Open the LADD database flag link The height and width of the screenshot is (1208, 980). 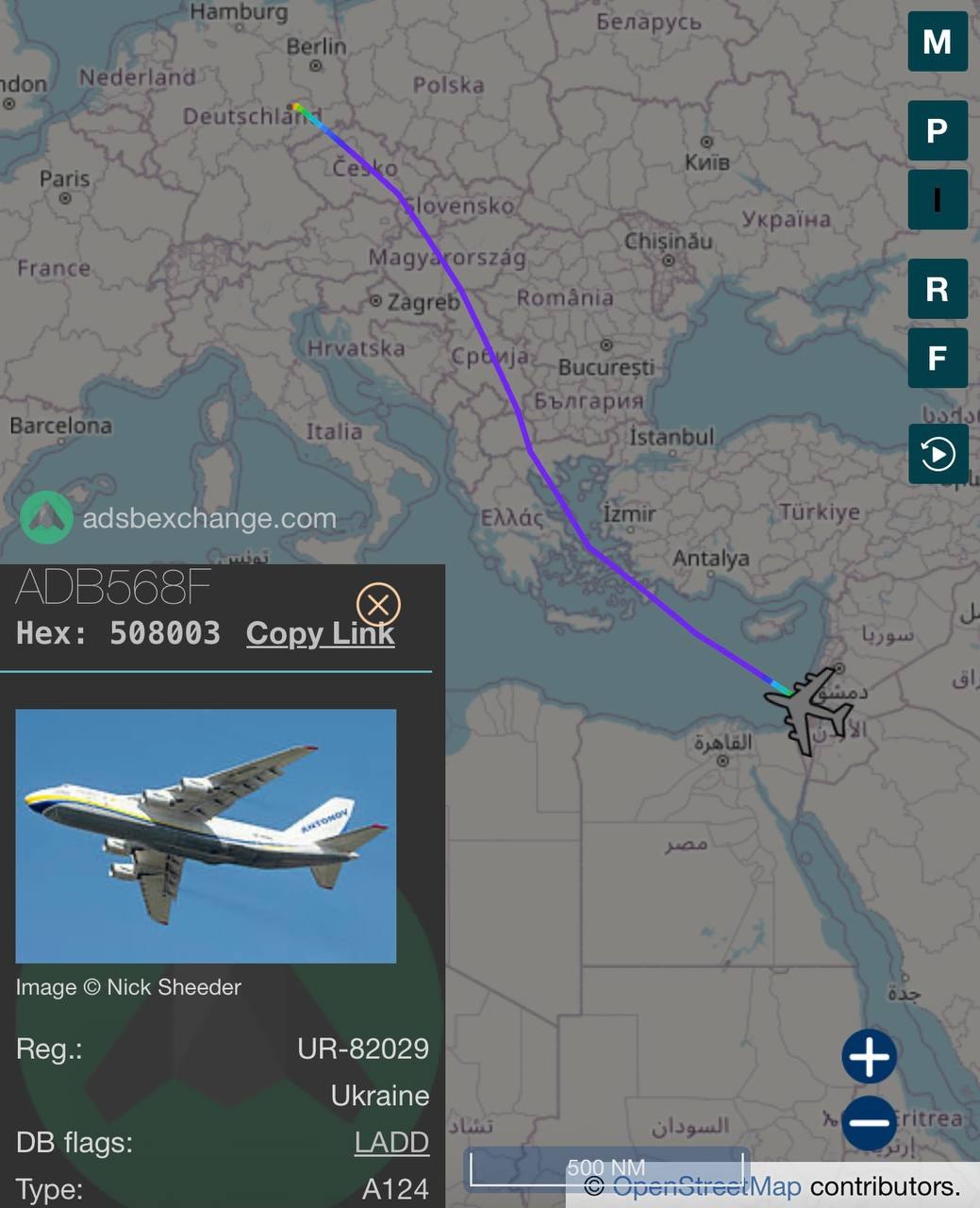click(x=391, y=1143)
